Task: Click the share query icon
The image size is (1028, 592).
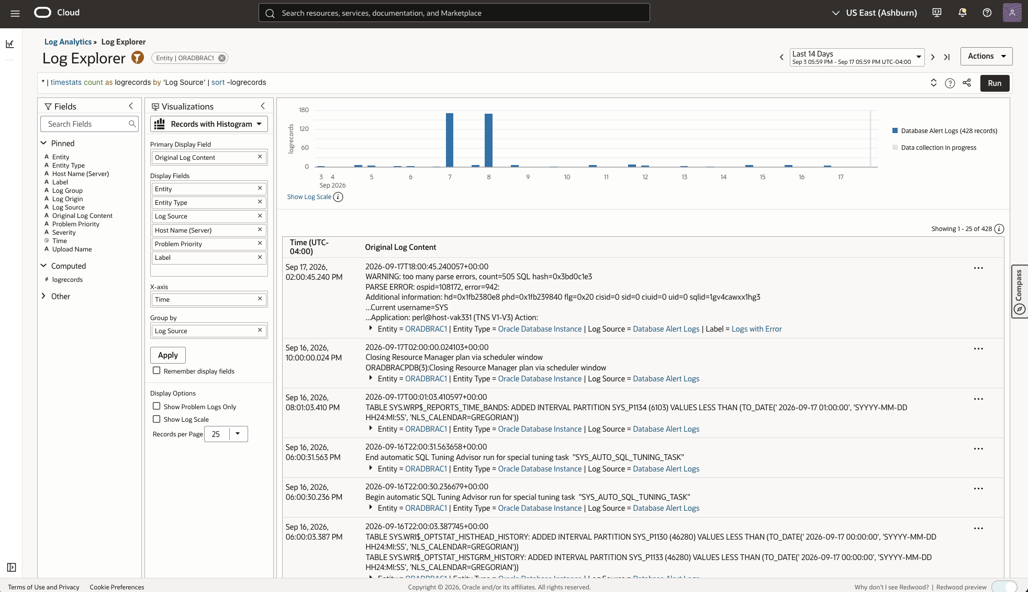Action: coord(967,83)
